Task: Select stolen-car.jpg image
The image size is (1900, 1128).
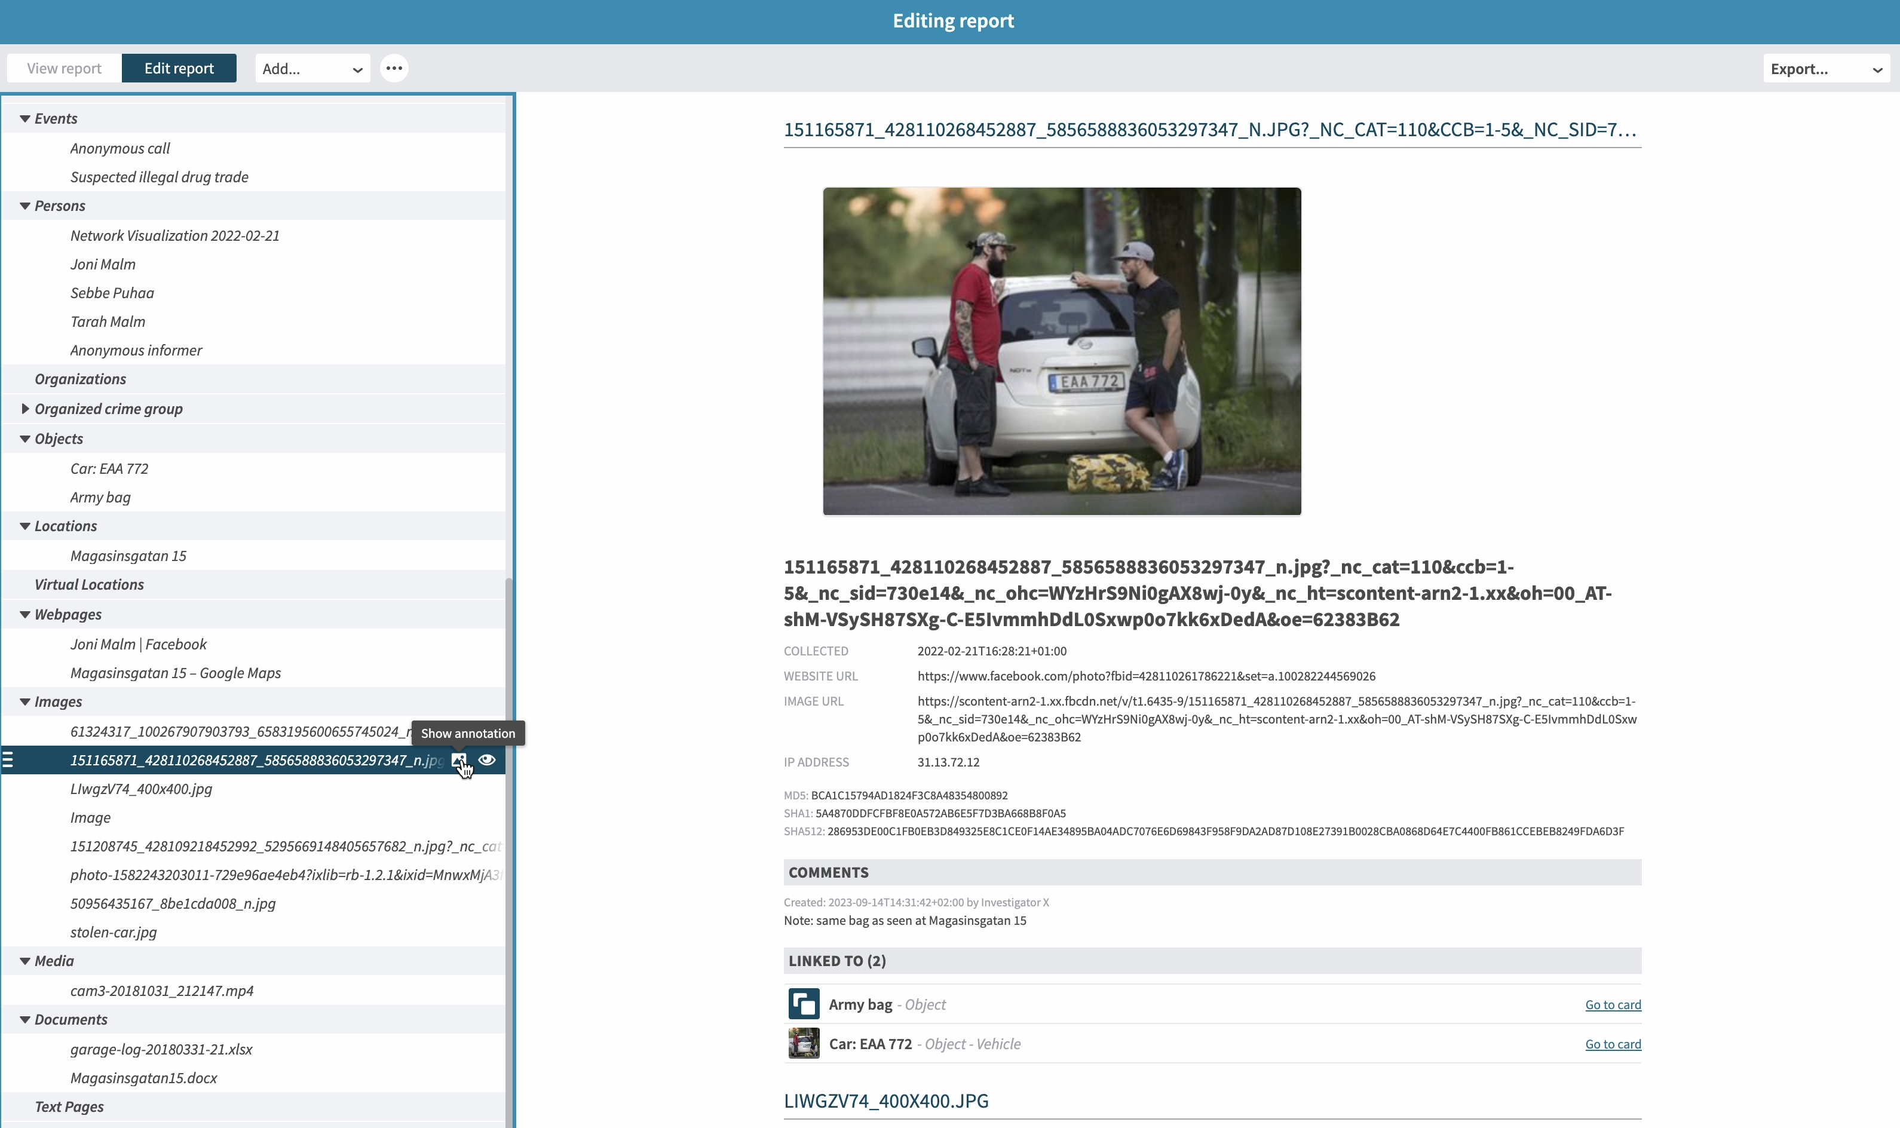Action: point(114,933)
